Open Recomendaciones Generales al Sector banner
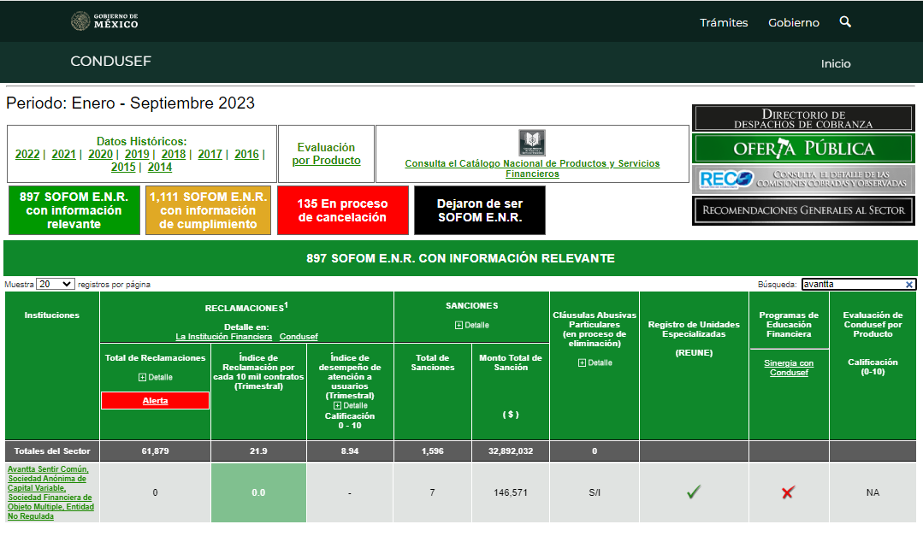 coord(803,210)
